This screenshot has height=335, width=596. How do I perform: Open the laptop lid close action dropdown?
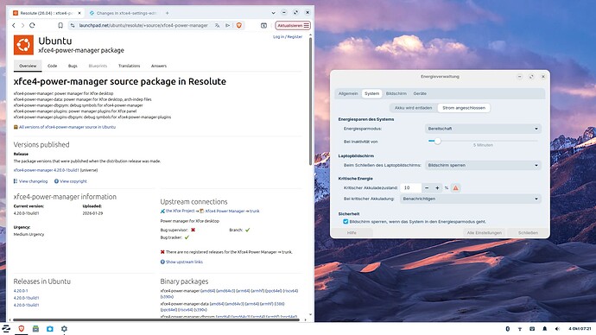tap(483, 165)
